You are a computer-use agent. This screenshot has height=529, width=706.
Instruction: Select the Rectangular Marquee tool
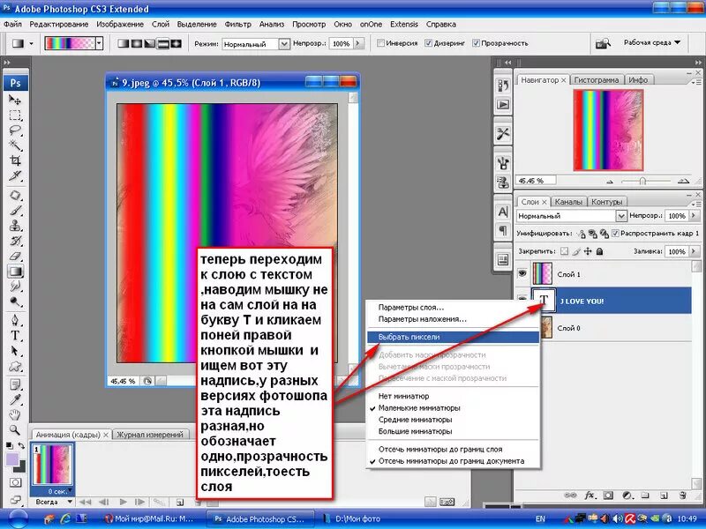(15, 115)
